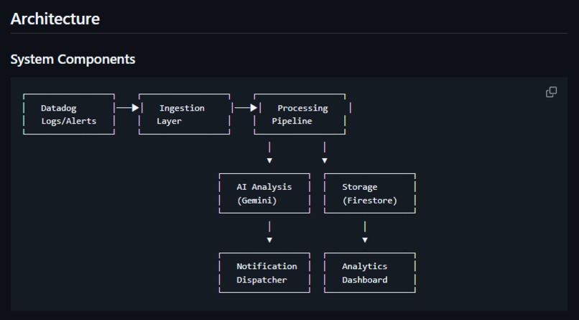Click the Storage diagram box
Screen dimensions: 579x320
pyautogui.click(x=369, y=193)
